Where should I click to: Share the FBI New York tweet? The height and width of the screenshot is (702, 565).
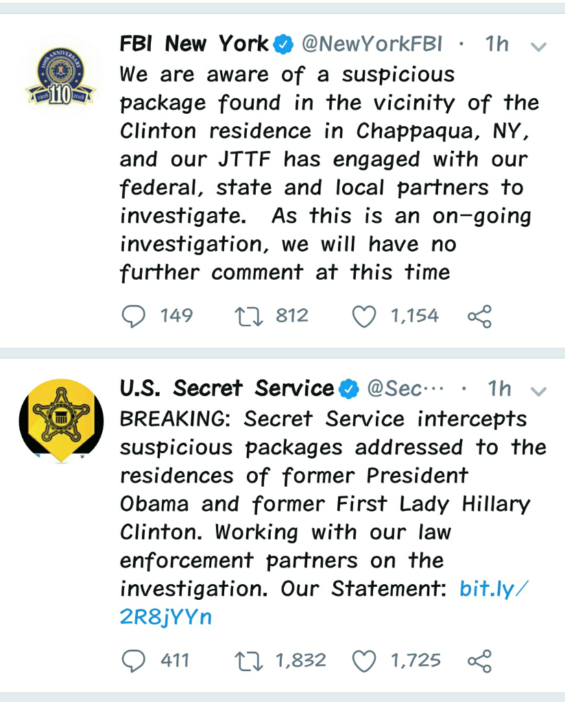pyautogui.click(x=479, y=317)
